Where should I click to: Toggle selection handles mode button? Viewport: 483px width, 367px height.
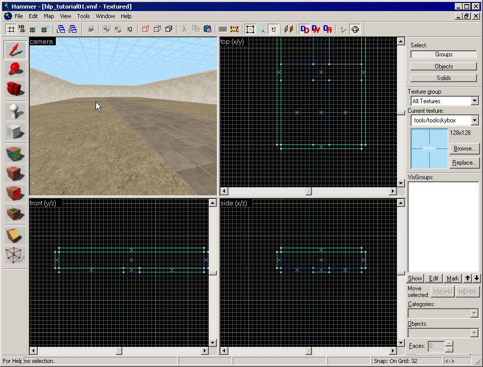pos(250,29)
